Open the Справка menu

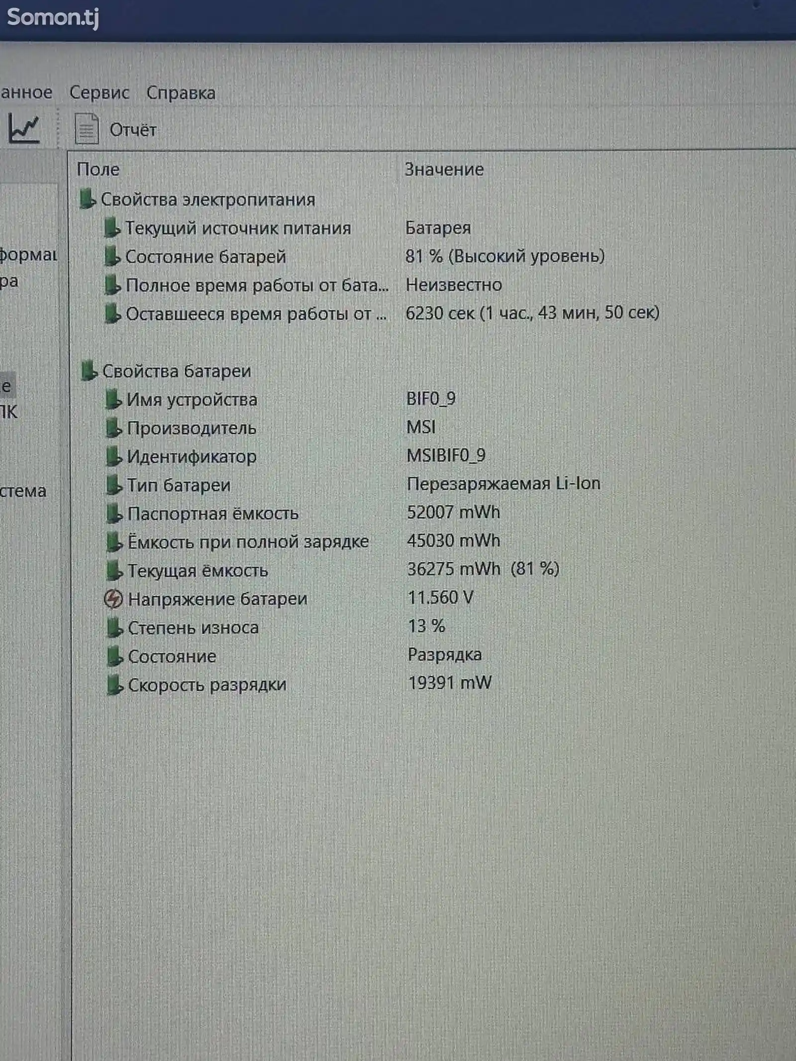coord(181,93)
